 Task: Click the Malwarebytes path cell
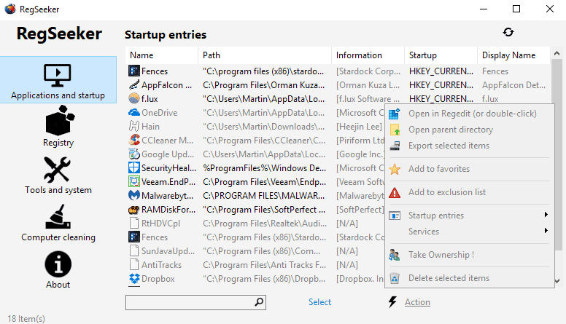point(263,196)
